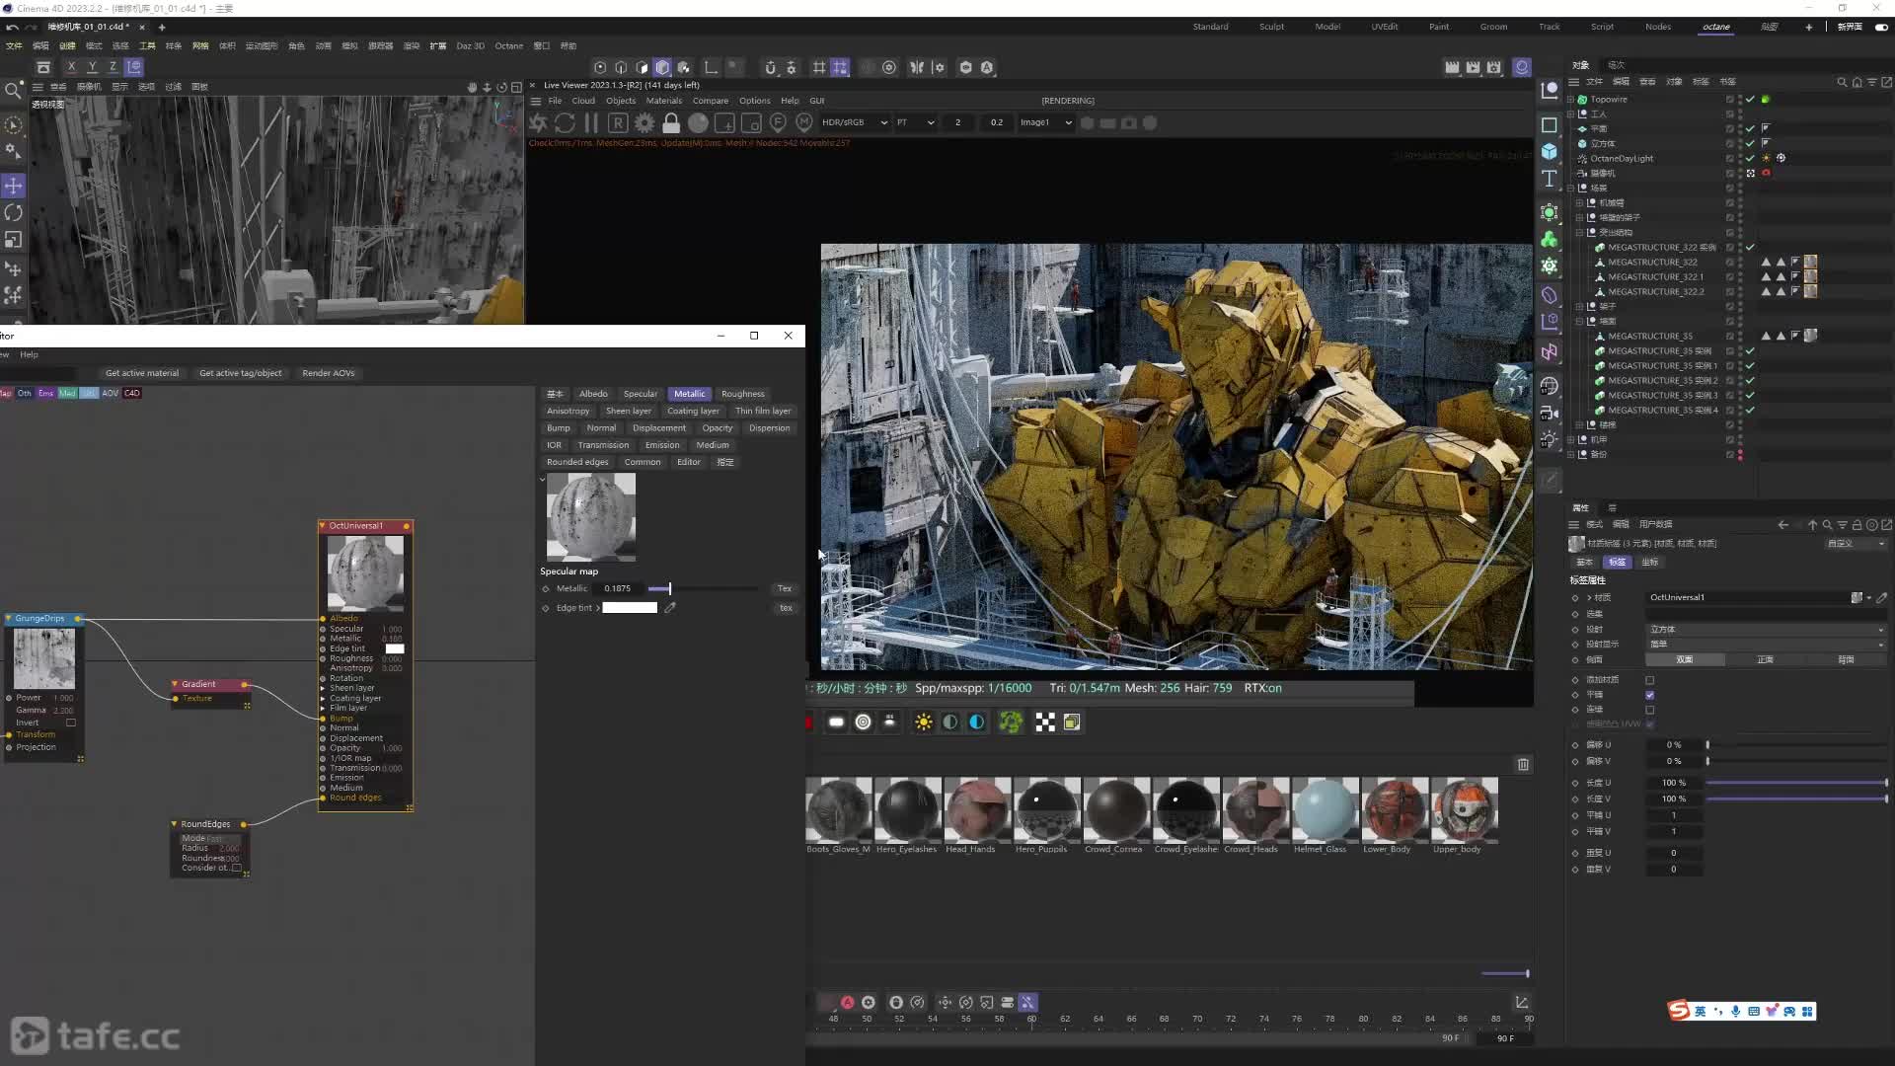
Task: Open HDR/sRGB color space dropdown
Action: (854, 122)
